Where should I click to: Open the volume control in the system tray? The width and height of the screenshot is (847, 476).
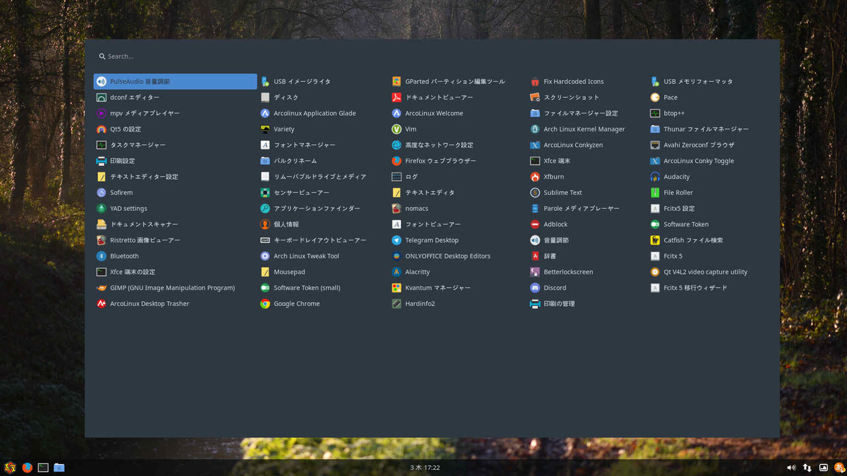pos(791,467)
